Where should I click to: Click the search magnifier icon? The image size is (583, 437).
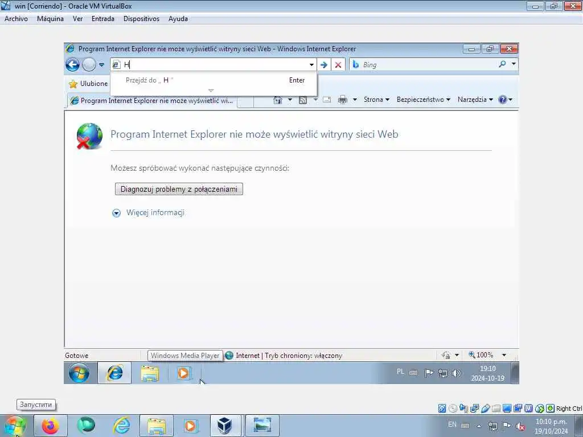502,64
